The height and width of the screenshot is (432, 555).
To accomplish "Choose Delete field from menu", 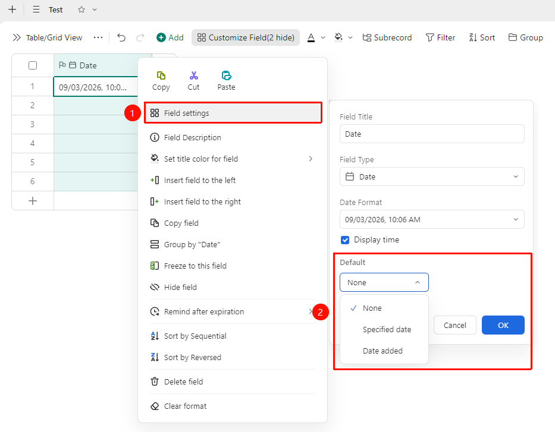I will click(233, 382).
